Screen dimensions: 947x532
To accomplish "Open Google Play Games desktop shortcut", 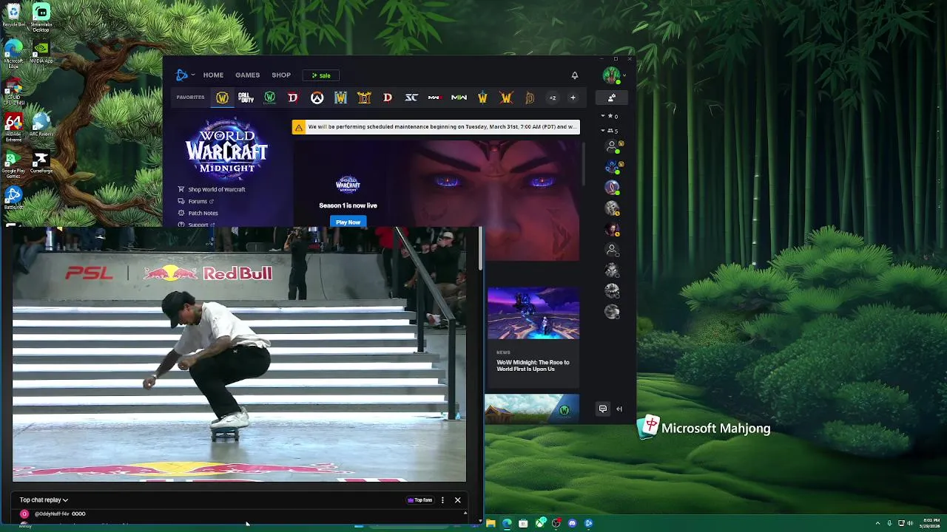I will click(13, 165).
